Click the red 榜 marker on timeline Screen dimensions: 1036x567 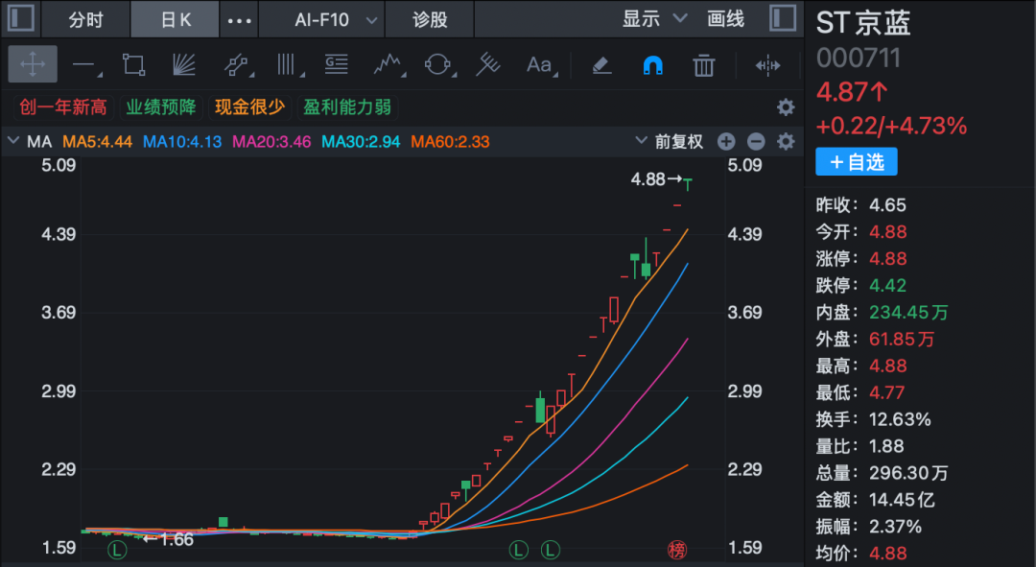click(677, 550)
